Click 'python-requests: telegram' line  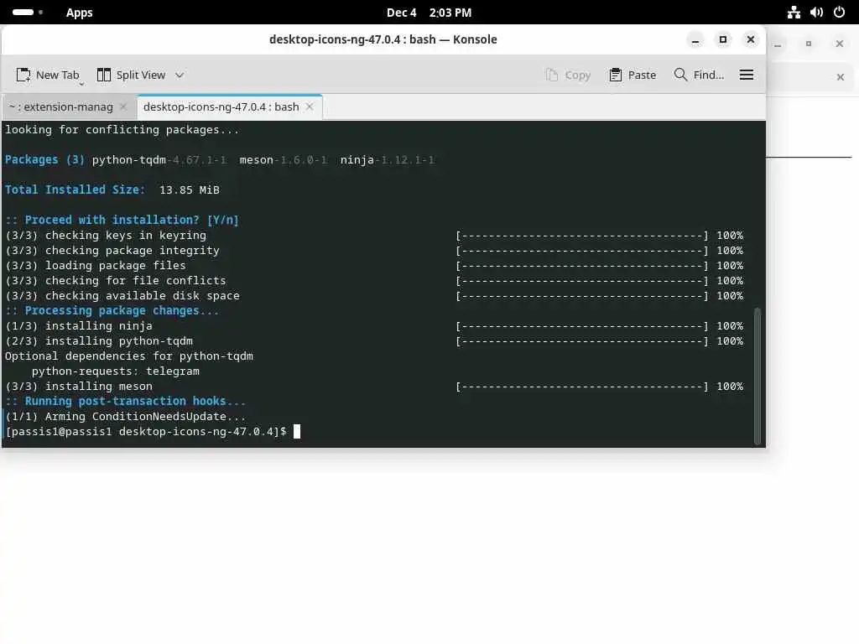116,371
